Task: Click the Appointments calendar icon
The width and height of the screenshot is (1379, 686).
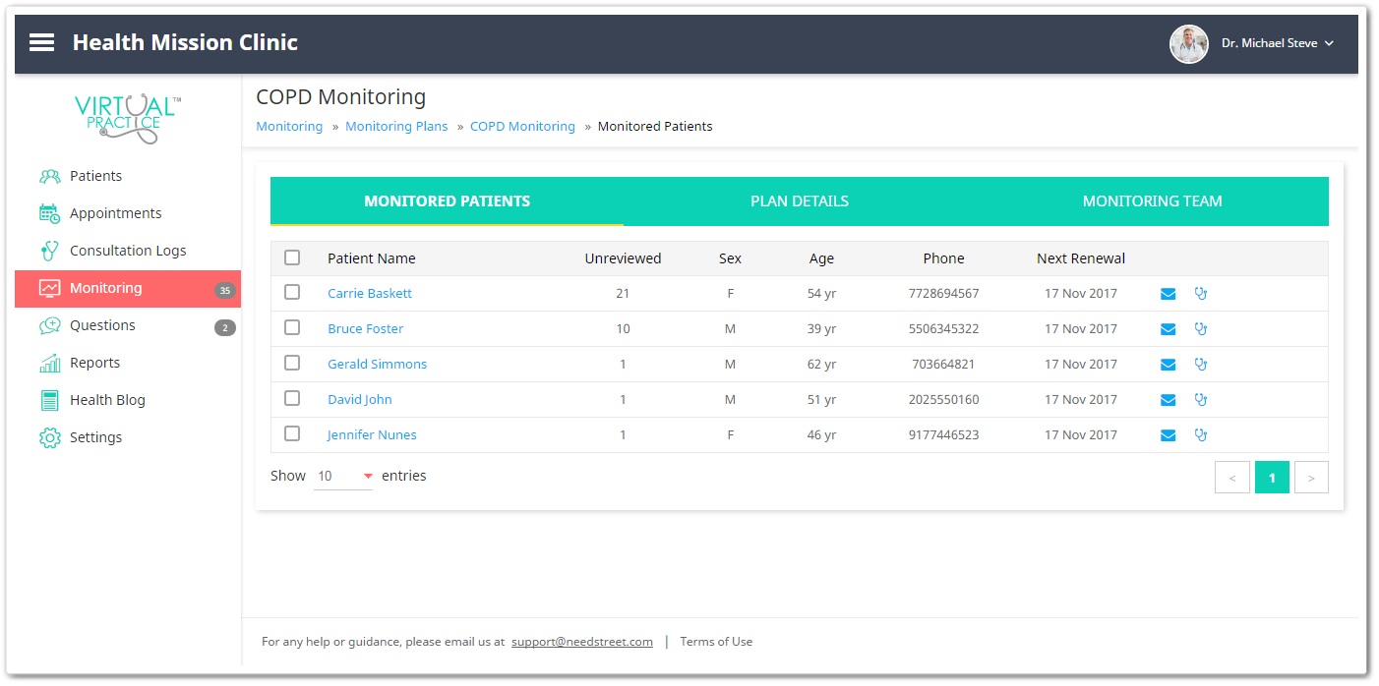Action: pyautogui.click(x=49, y=213)
